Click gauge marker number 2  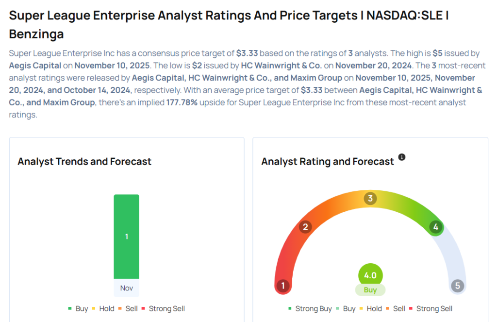[x=305, y=227]
